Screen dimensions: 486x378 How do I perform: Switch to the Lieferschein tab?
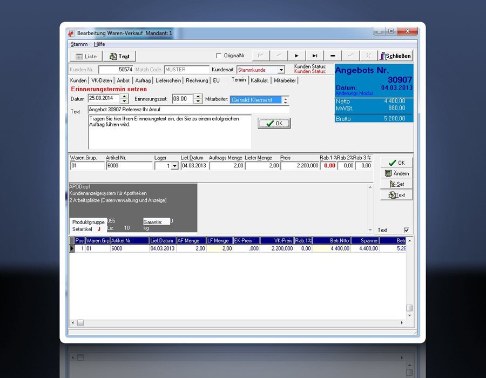(168, 80)
